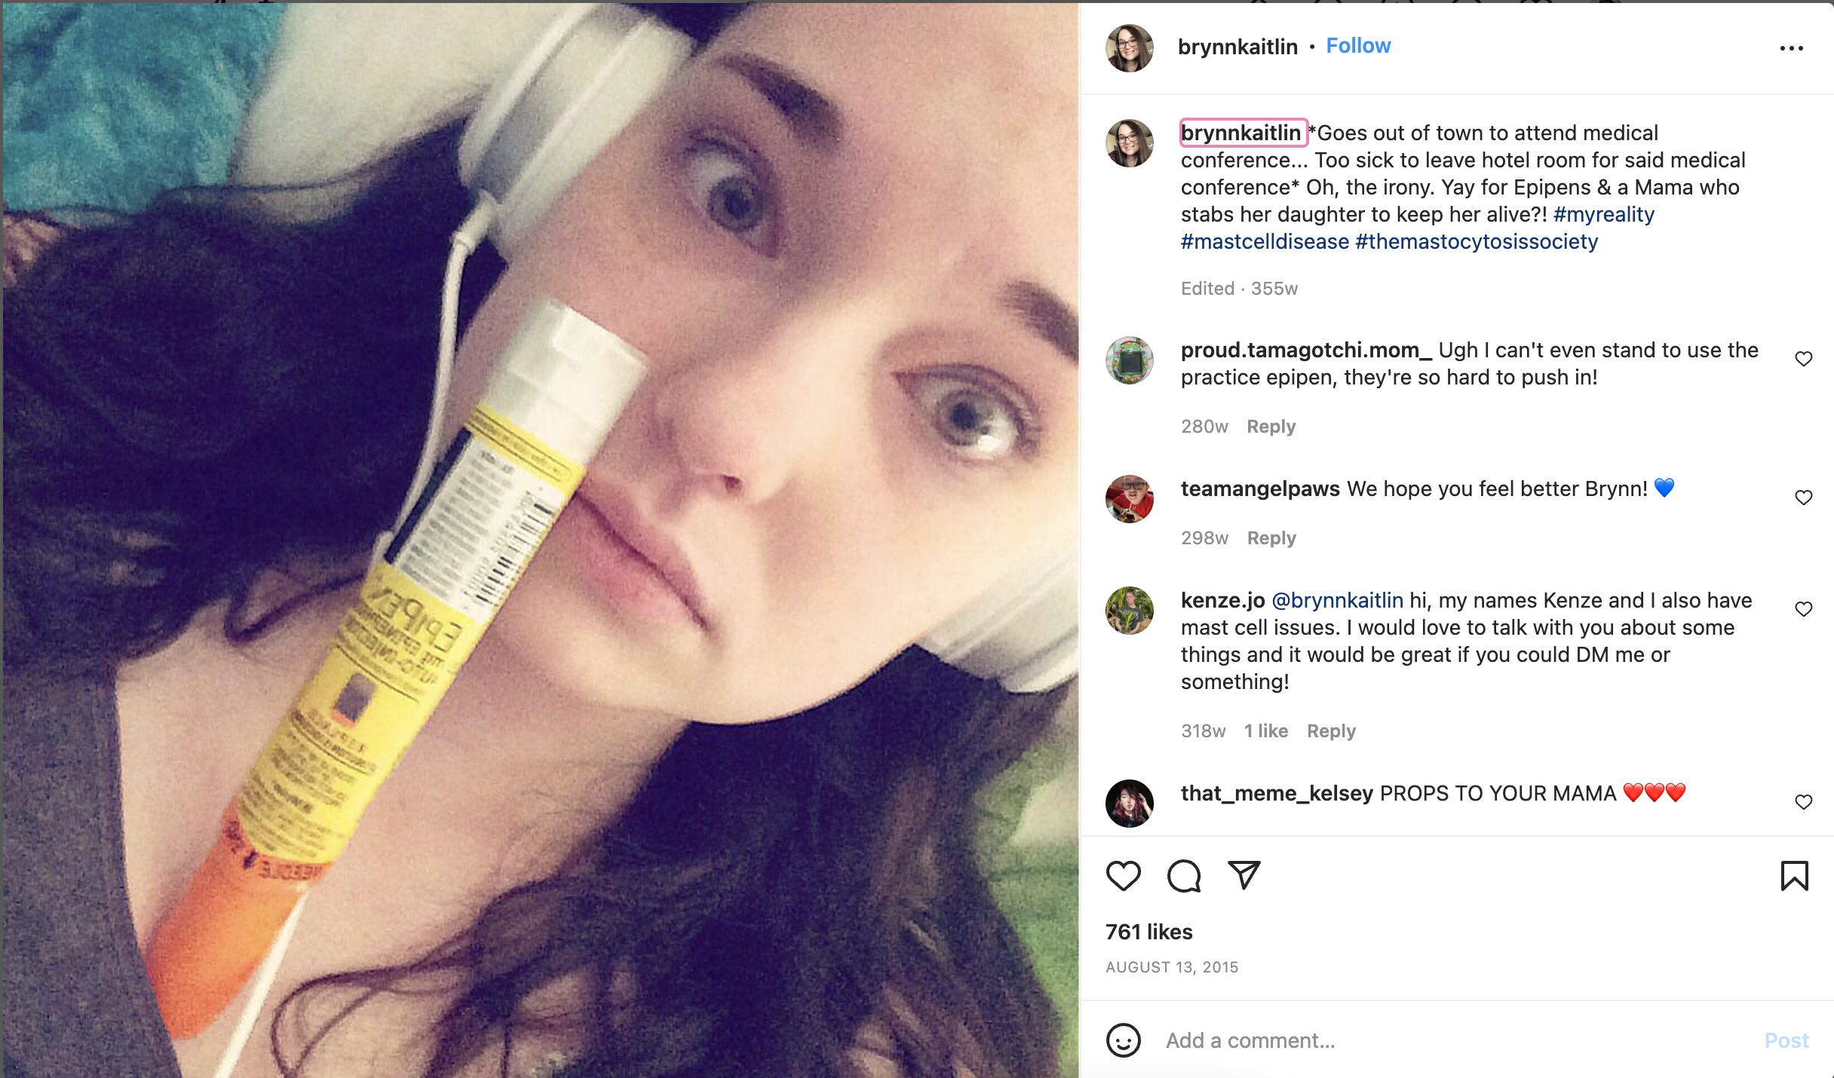Like the post with heart icon
The height and width of the screenshot is (1078, 1834).
pyautogui.click(x=1123, y=876)
